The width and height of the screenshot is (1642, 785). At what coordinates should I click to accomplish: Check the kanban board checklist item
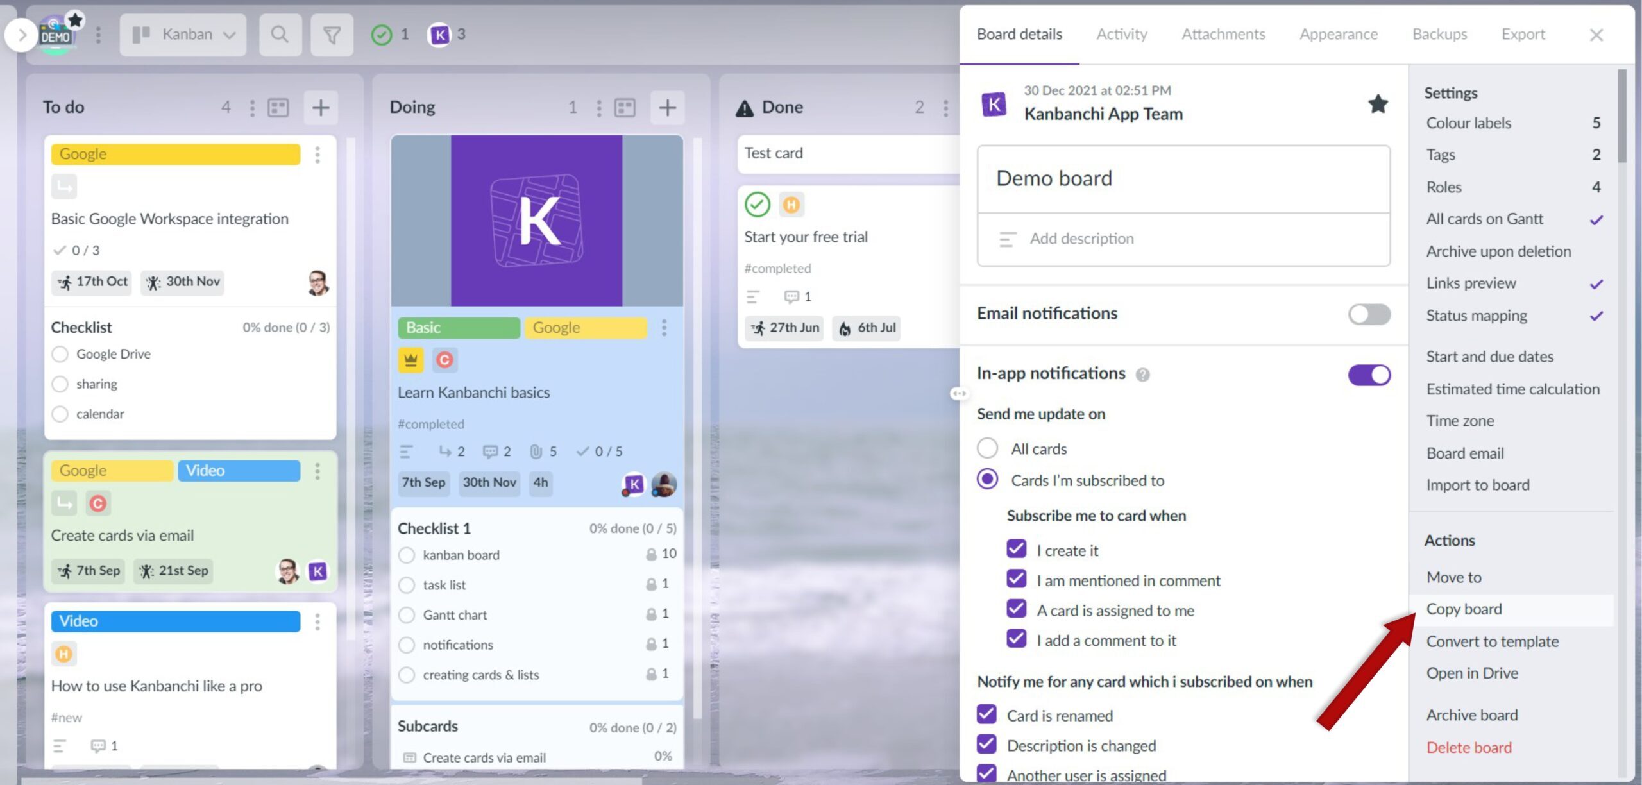[407, 555]
